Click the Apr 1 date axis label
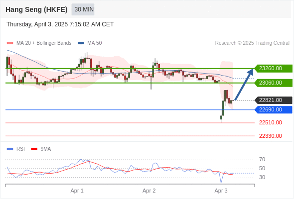Image resolution: width=294 pixels, height=199 pixels. coord(77,191)
